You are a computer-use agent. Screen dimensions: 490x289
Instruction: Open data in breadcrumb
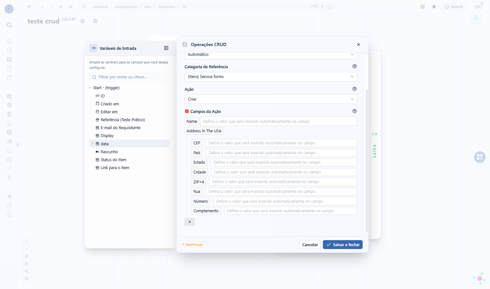coord(148,7)
